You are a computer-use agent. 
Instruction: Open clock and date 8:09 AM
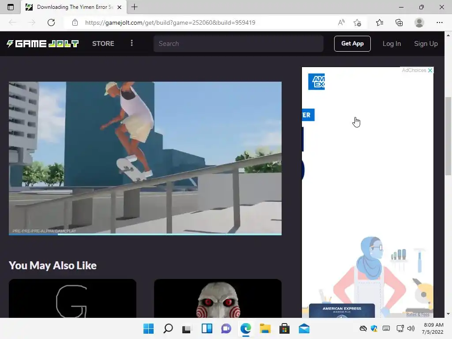433,328
